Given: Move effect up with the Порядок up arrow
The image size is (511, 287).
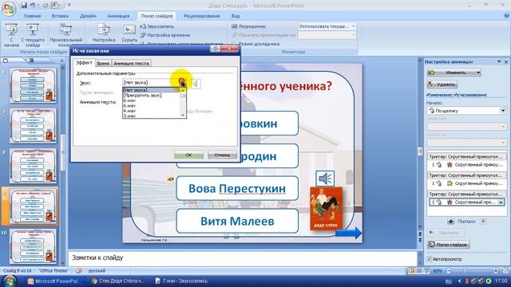Looking at the screenshot, I should pyautogui.click(x=450, y=222).
